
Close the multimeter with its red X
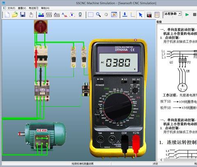(x=135, y=40)
